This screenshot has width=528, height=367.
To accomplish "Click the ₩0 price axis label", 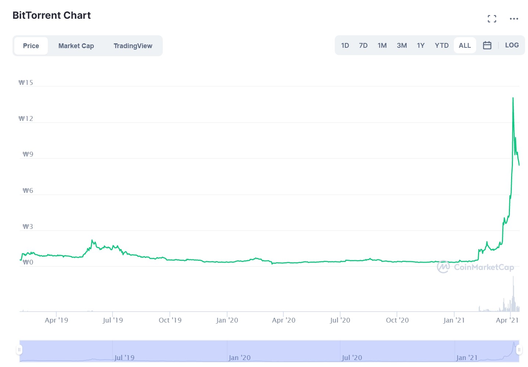I will click(28, 262).
